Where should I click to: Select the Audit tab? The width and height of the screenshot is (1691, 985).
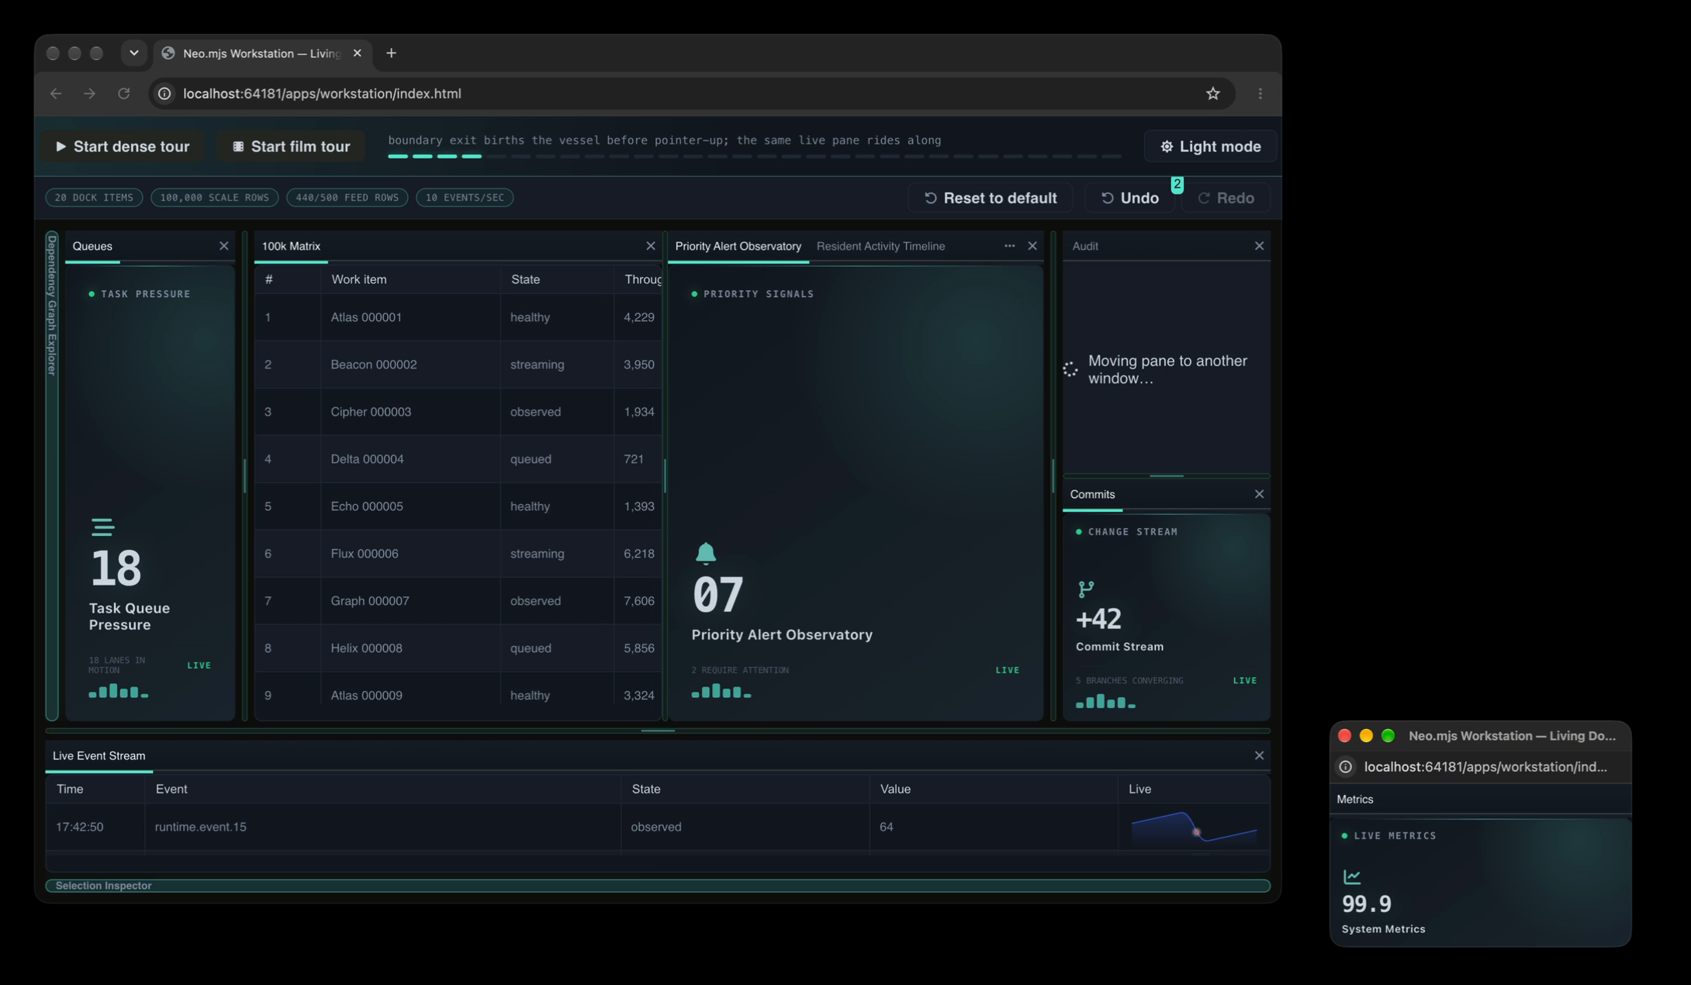click(1084, 246)
